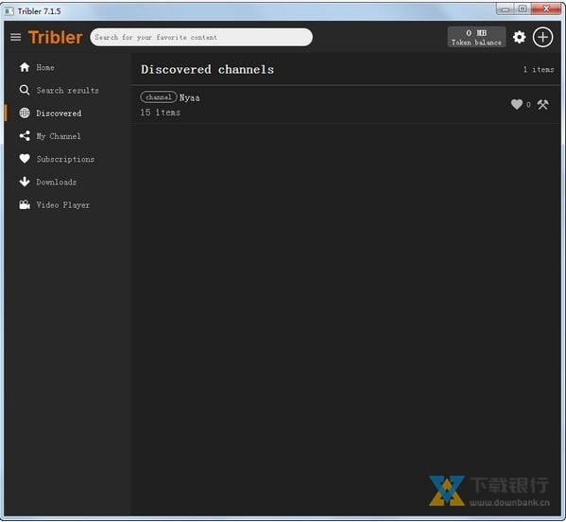This screenshot has width=566, height=522.
Task: Toggle the hamburger menu icon
Action: tap(15, 37)
